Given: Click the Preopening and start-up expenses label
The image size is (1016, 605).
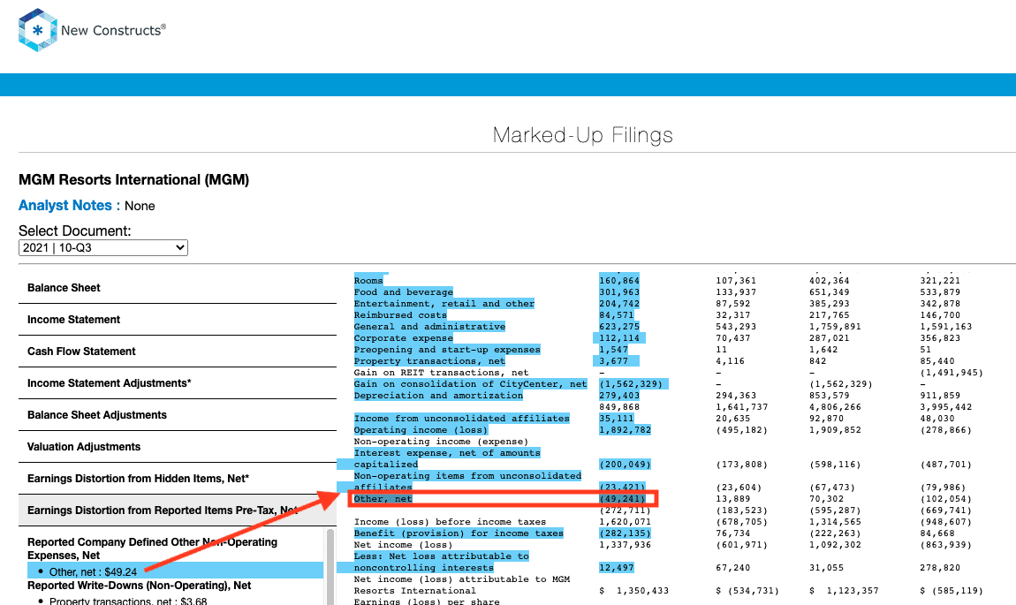Looking at the screenshot, I should click(x=446, y=350).
